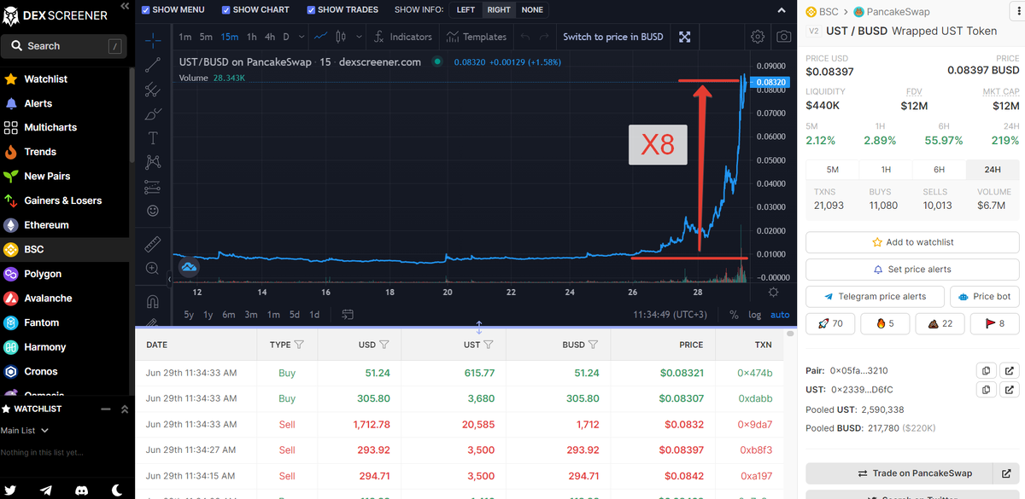Take a chart snapshot with camera icon
Image resolution: width=1025 pixels, height=499 pixels.
coord(783,37)
